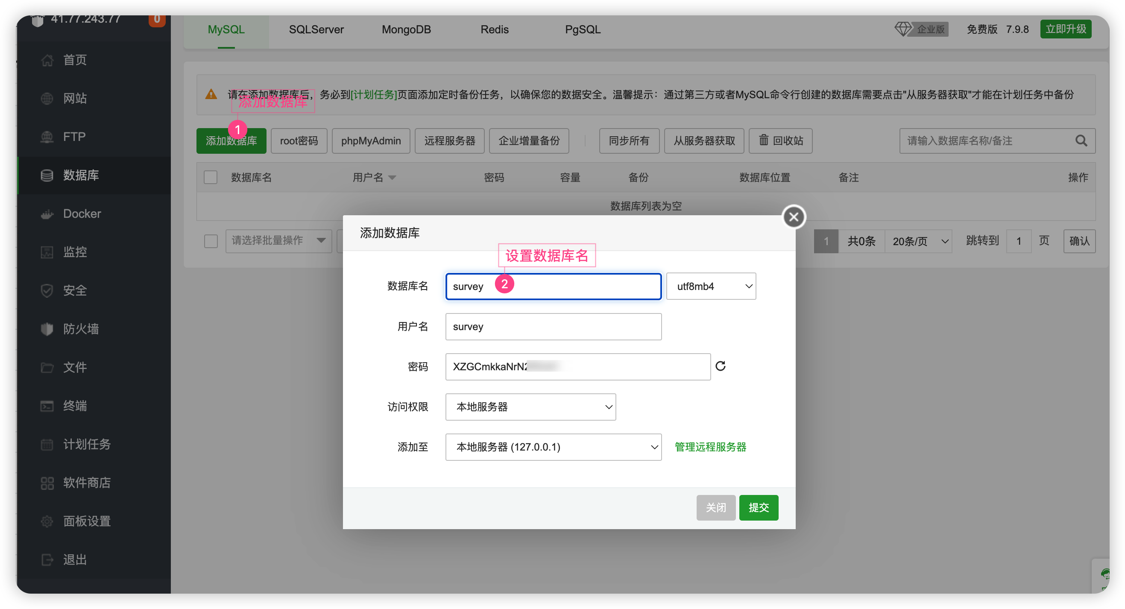Expand the add-to local server dropdown
The image size is (1125, 609).
[554, 447]
